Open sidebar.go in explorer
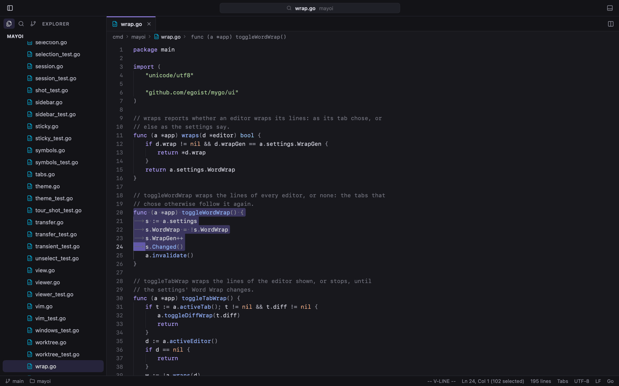 pyautogui.click(x=53, y=102)
